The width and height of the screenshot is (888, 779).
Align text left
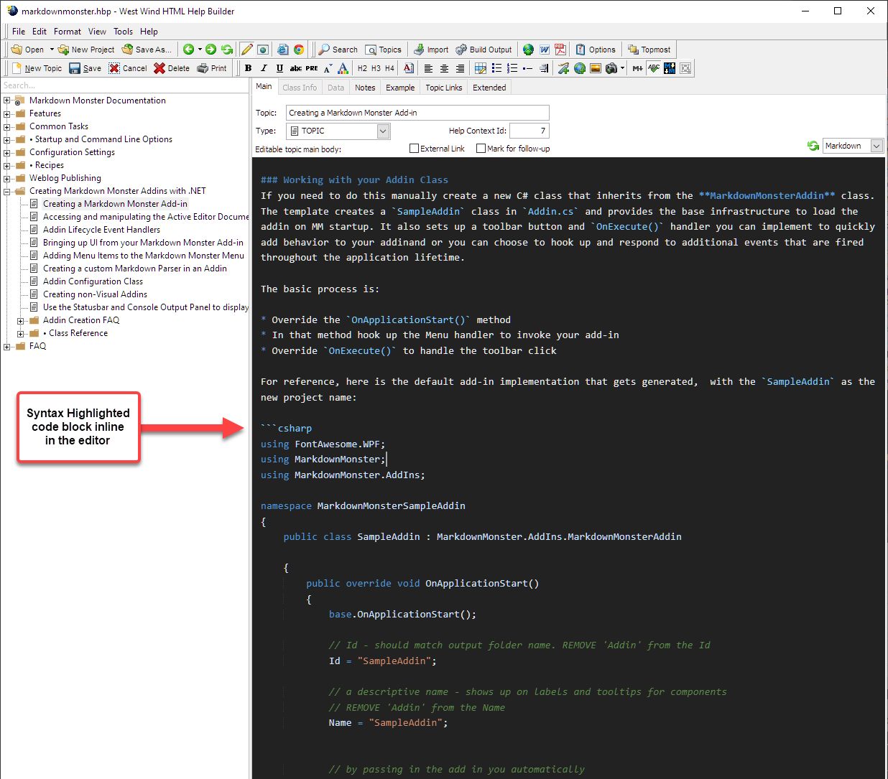[428, 68]
